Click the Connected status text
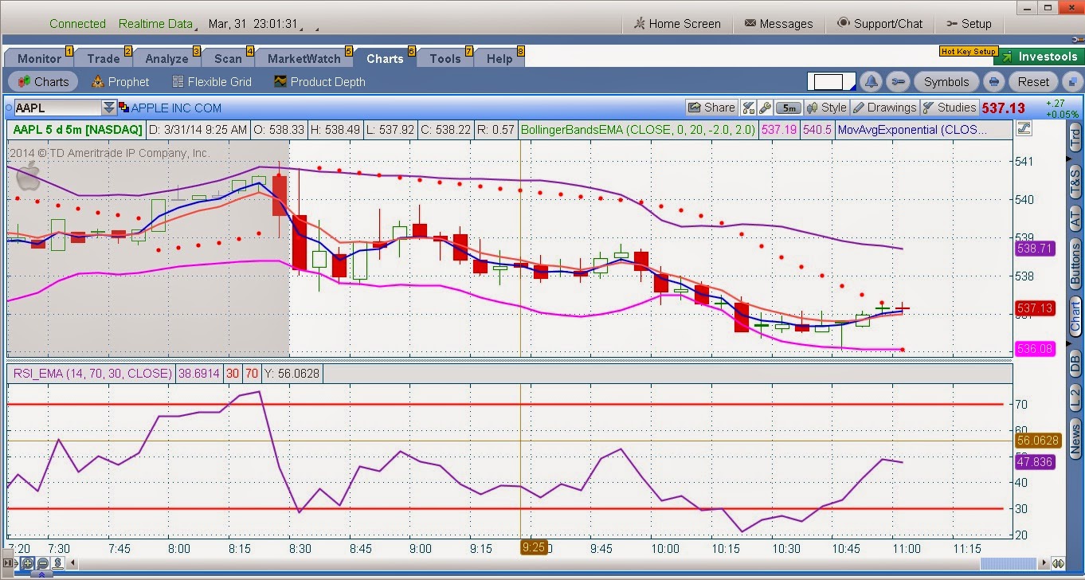The image size is (1085, 580). [77, 24]
